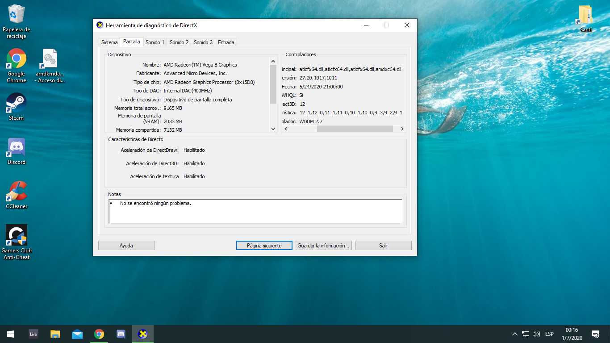Select the DirectX diagnostic taskbar button
This screenshot has width=610, height=343.
143,334
